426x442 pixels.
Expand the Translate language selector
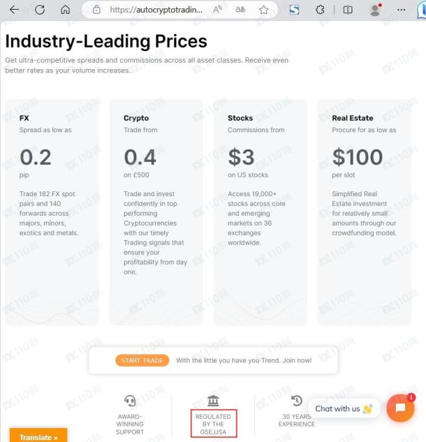coord(38,436)
